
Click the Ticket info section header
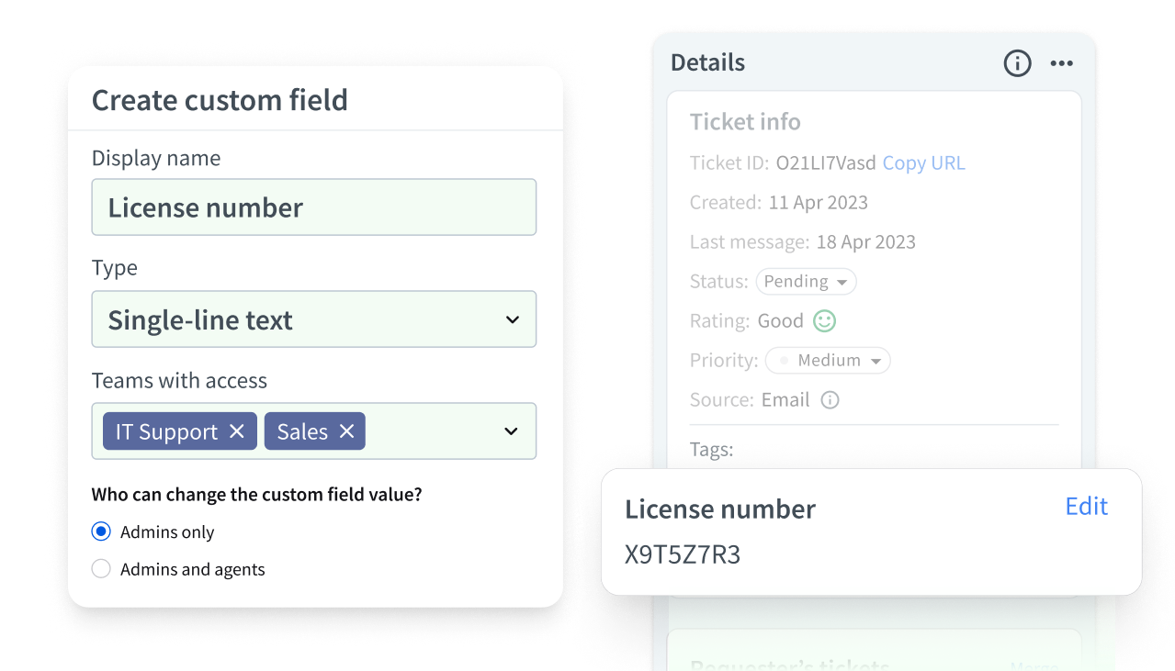pos(744,121)
